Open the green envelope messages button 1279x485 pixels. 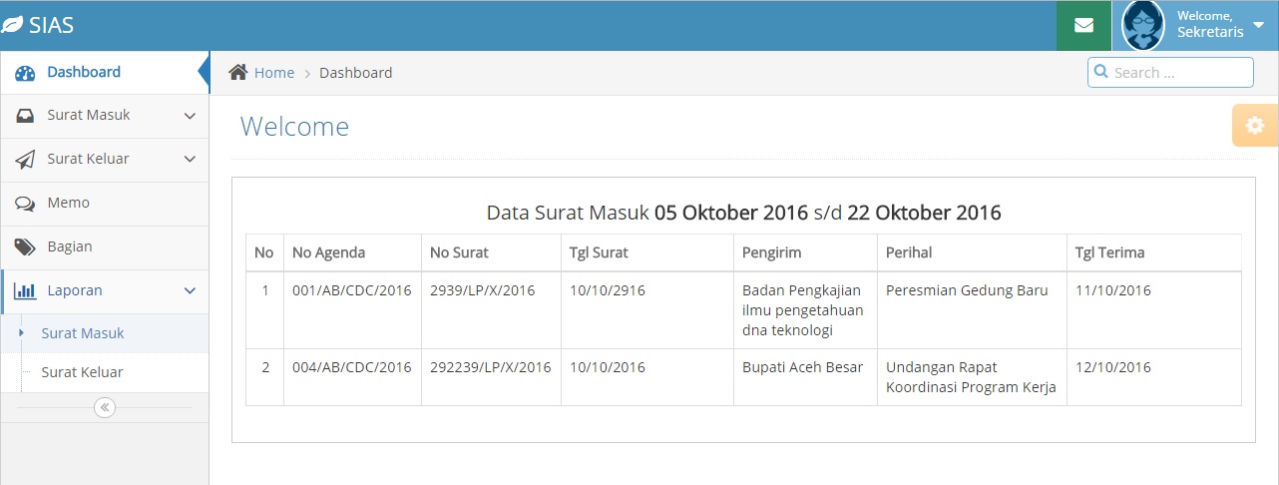click(x=1083, y=26)
